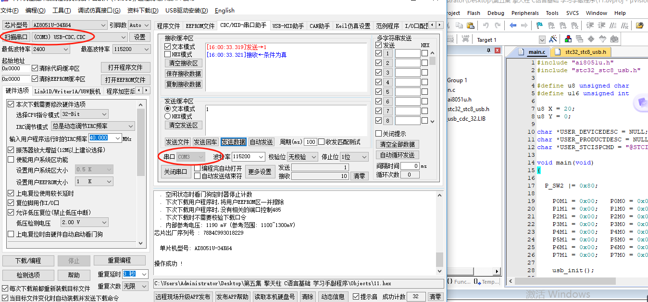Go to previous bookmark icon in Keil

551,25
